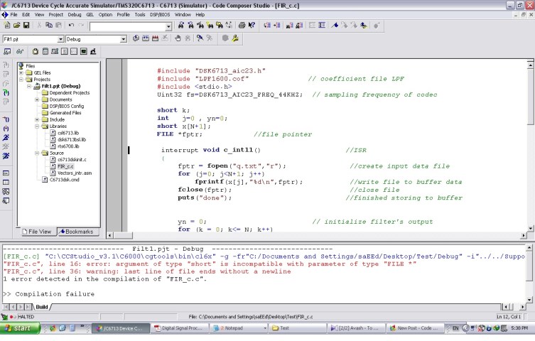This screenshot has width=535, height=341.
Task: Click the New file toolbar icon
Action: pyautogui.click(x=7, y=26)
